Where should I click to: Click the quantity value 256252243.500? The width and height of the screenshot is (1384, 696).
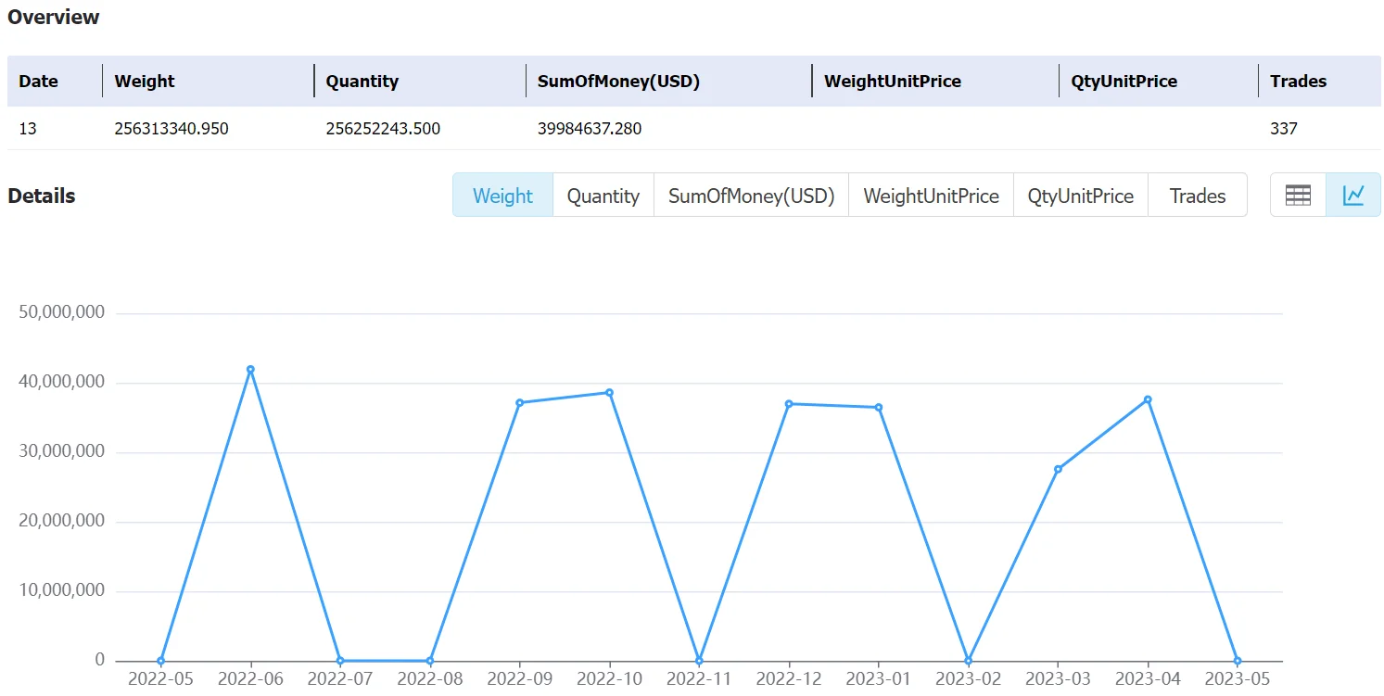[383, 129]
